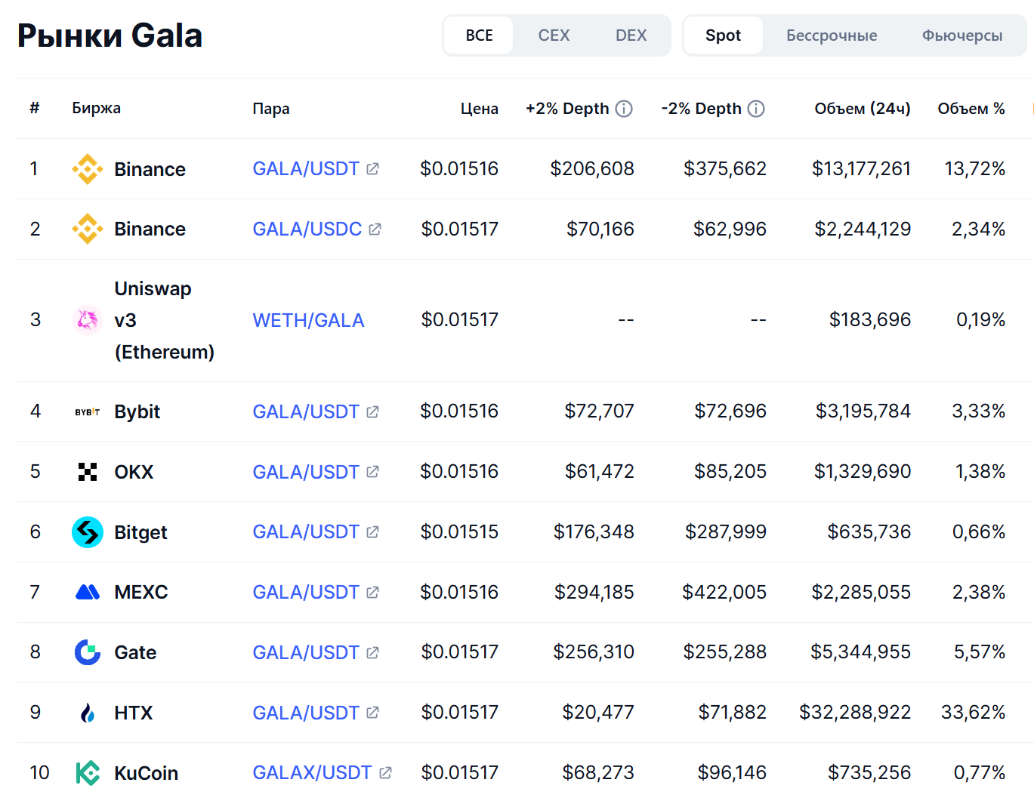Click the Binance logo in row 2
Viewport: 1034px width, 801px height.
[88, 229]
